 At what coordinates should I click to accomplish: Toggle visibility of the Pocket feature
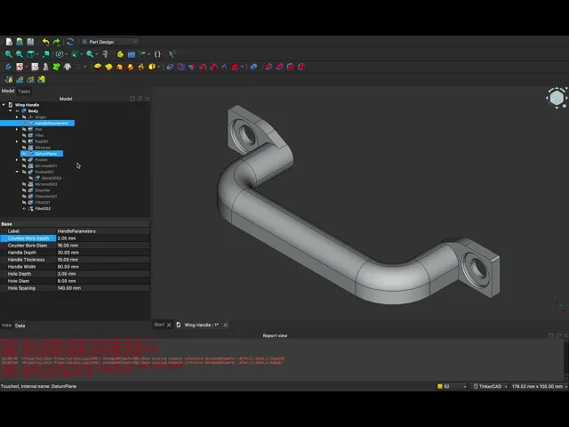(24, 160)
